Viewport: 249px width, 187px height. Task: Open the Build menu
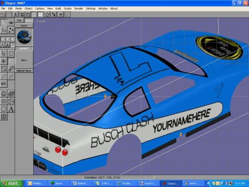[58, 8]
